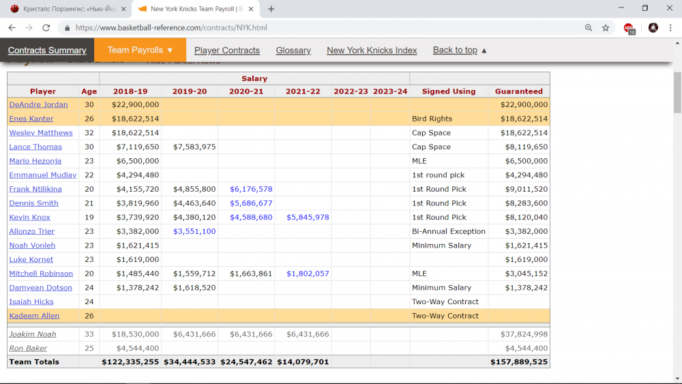Open Chrome's three-dot menu

[x=672, y=28]
